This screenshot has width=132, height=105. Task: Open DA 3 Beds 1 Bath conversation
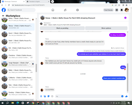click(x=18, y=49)
